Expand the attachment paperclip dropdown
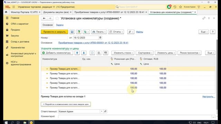The image size is (221, 124). click(131, 32)
